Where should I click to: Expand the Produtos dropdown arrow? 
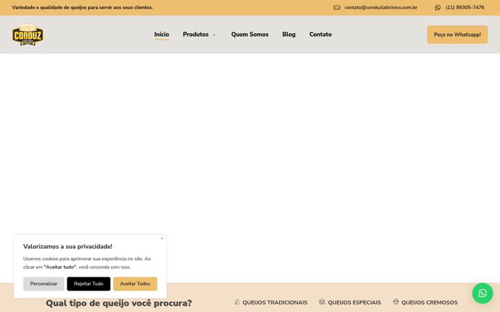(x=215, y=35)
